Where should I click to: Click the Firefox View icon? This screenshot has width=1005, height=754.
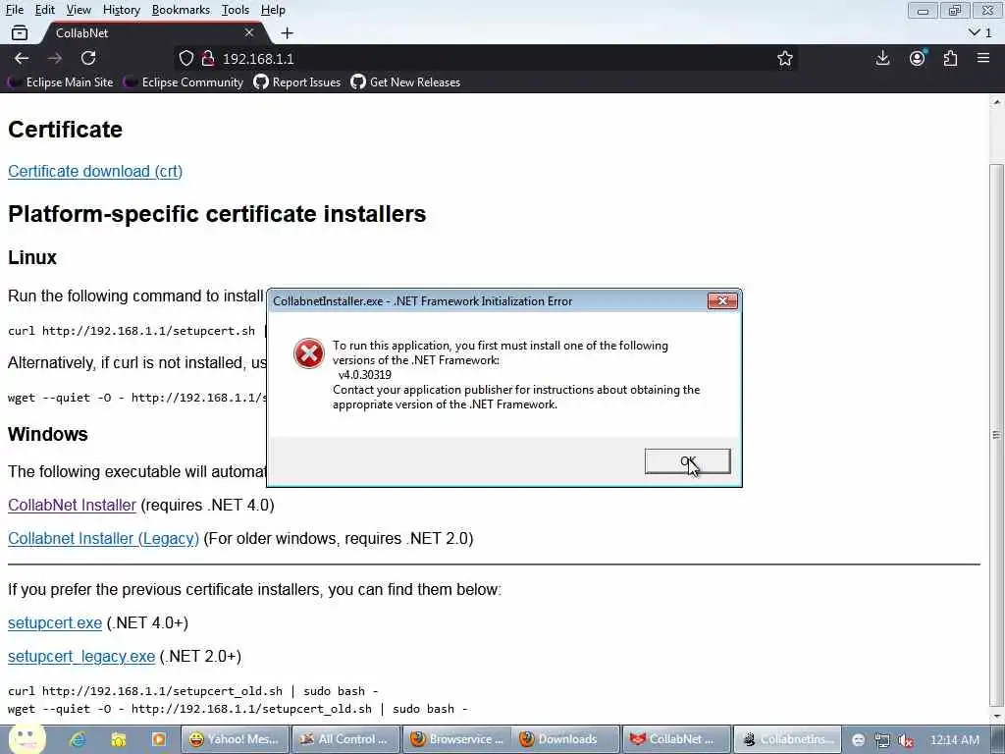pyautogui.click(x=20, y=32)
